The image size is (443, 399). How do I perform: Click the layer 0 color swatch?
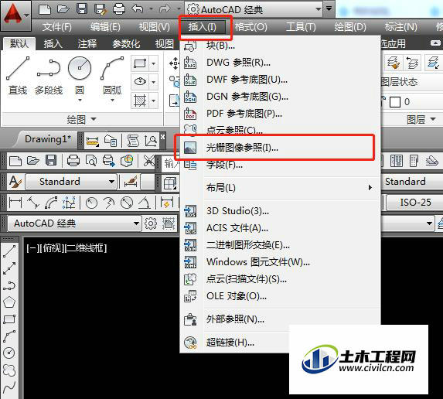[x=395, y=102]
